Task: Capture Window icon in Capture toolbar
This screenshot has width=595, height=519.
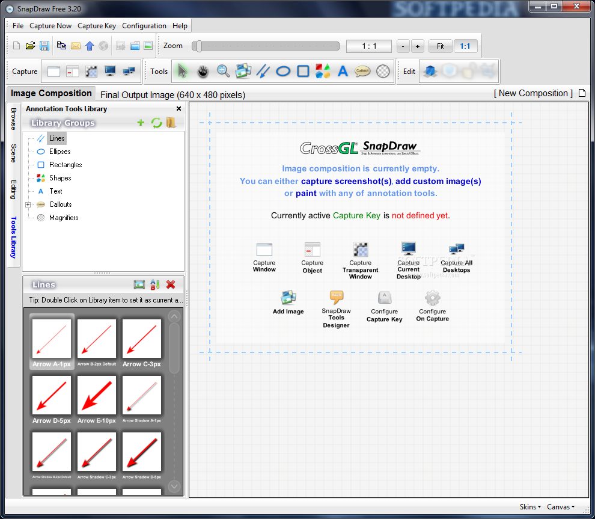Action: point(54,72)
